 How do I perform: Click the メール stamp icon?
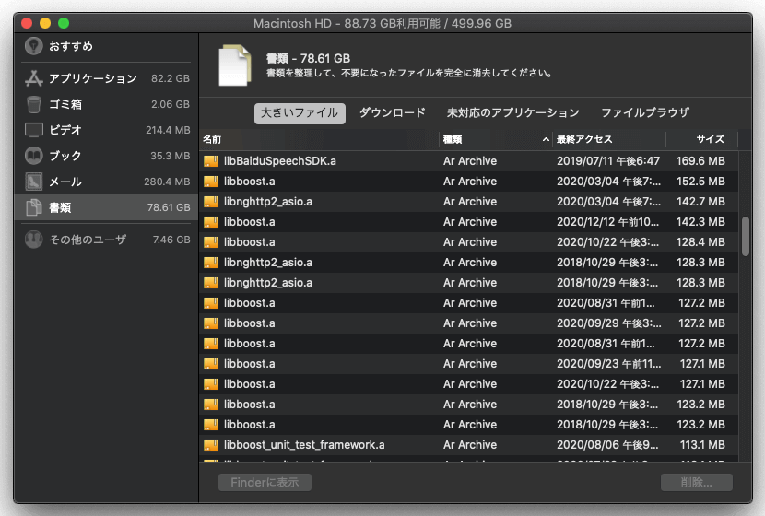coord(34,182)
